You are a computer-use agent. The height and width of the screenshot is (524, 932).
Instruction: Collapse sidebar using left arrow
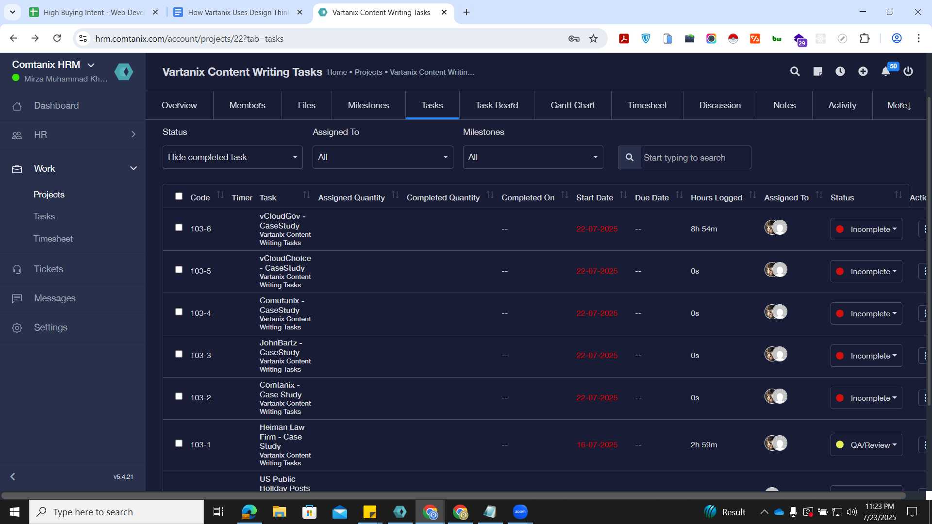tap(13, 476)
